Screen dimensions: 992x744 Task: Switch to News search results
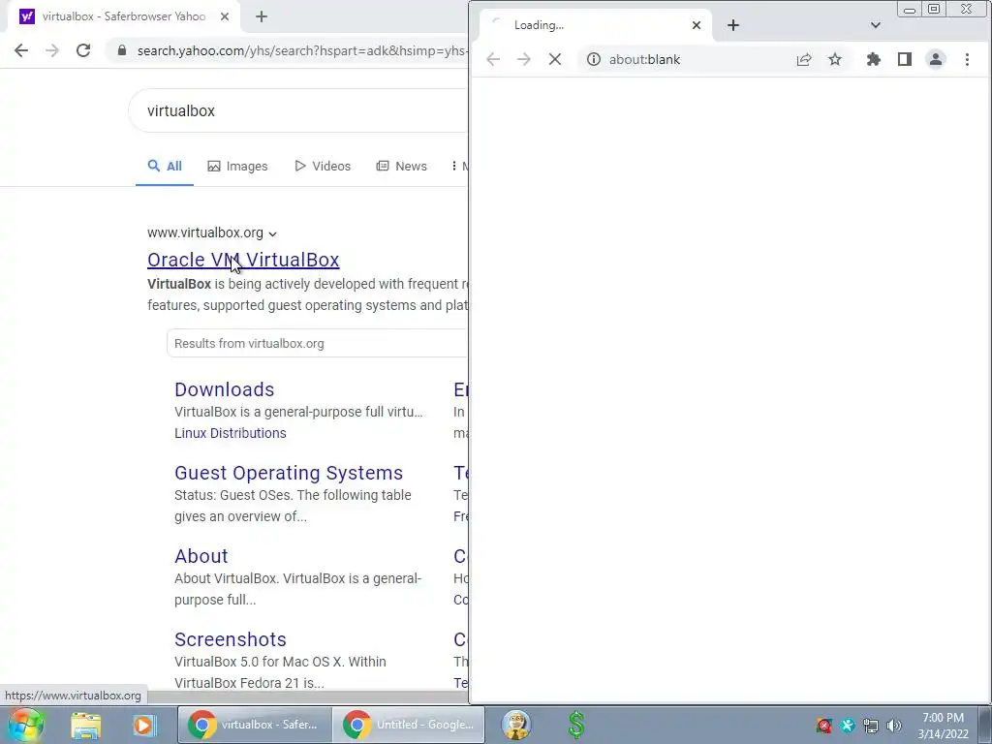click(x=402, y=166)
